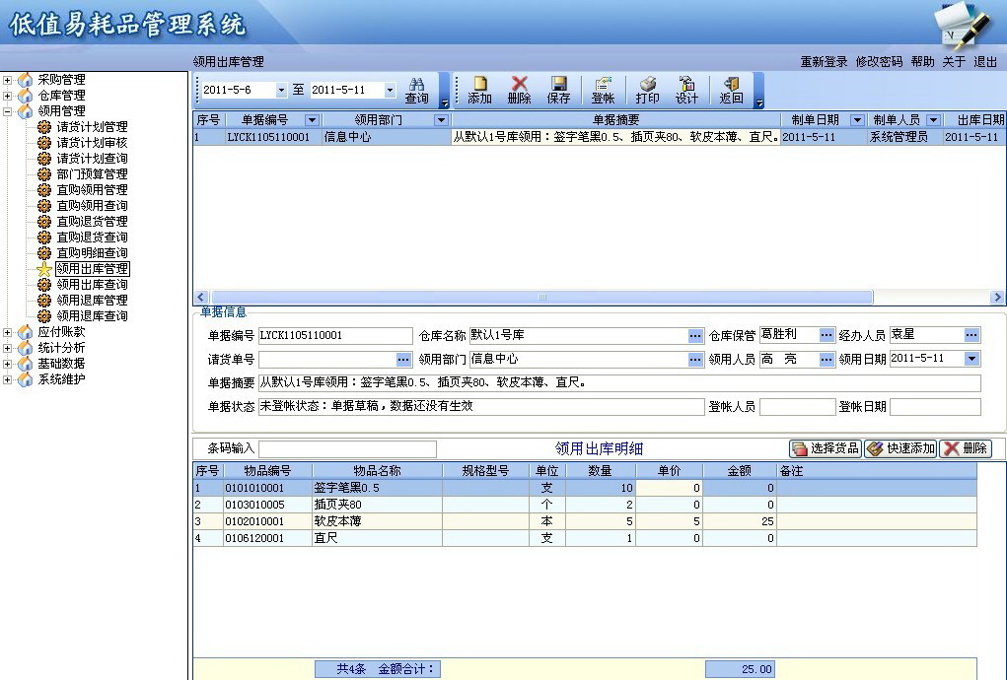
Task: Open the 领用日期 date dropdown
Action: tap(971, 360)
